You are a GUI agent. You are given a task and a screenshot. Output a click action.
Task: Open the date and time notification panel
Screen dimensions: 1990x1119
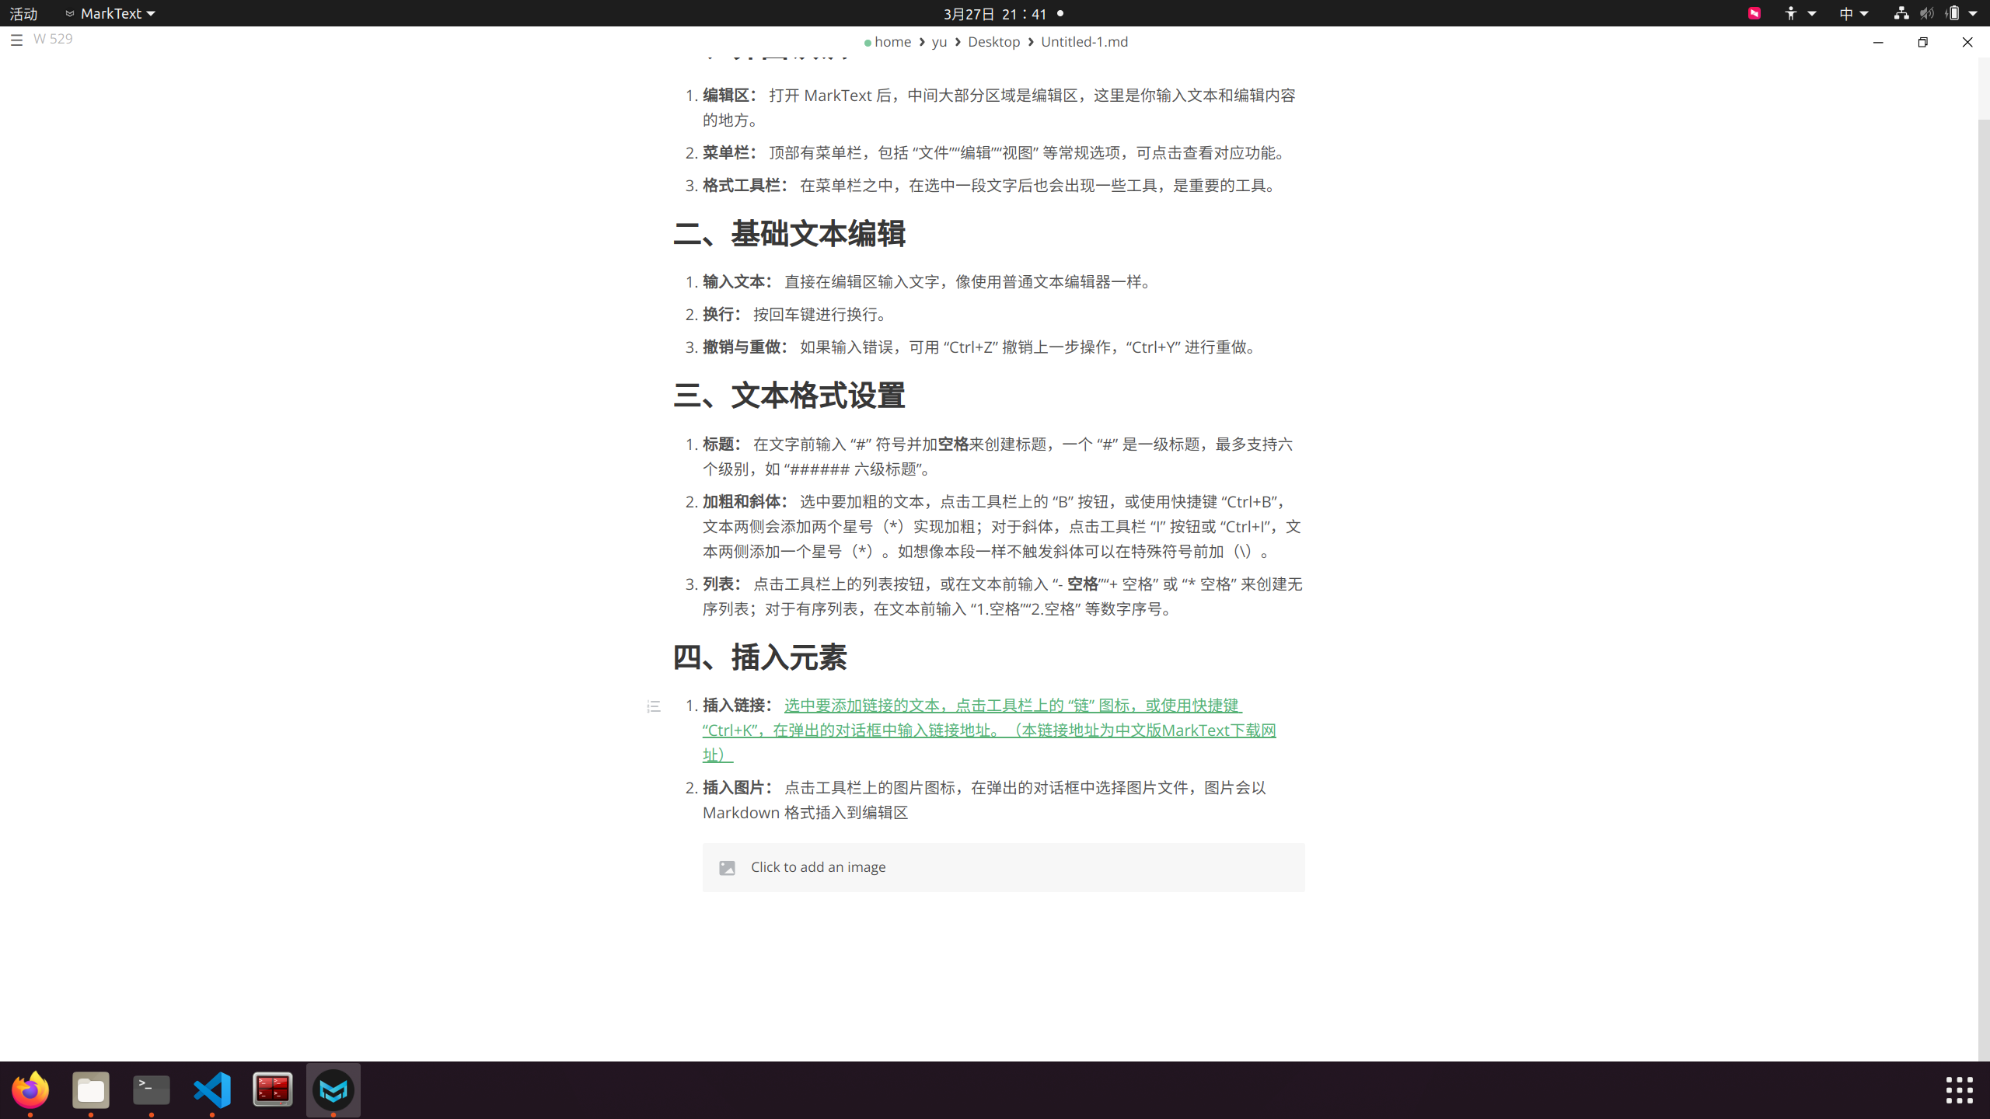995,13
